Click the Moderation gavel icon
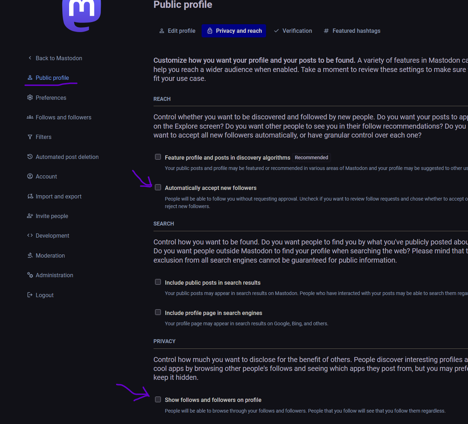The image size is (468, 424). pyautogui.click(x=30, y=255)
